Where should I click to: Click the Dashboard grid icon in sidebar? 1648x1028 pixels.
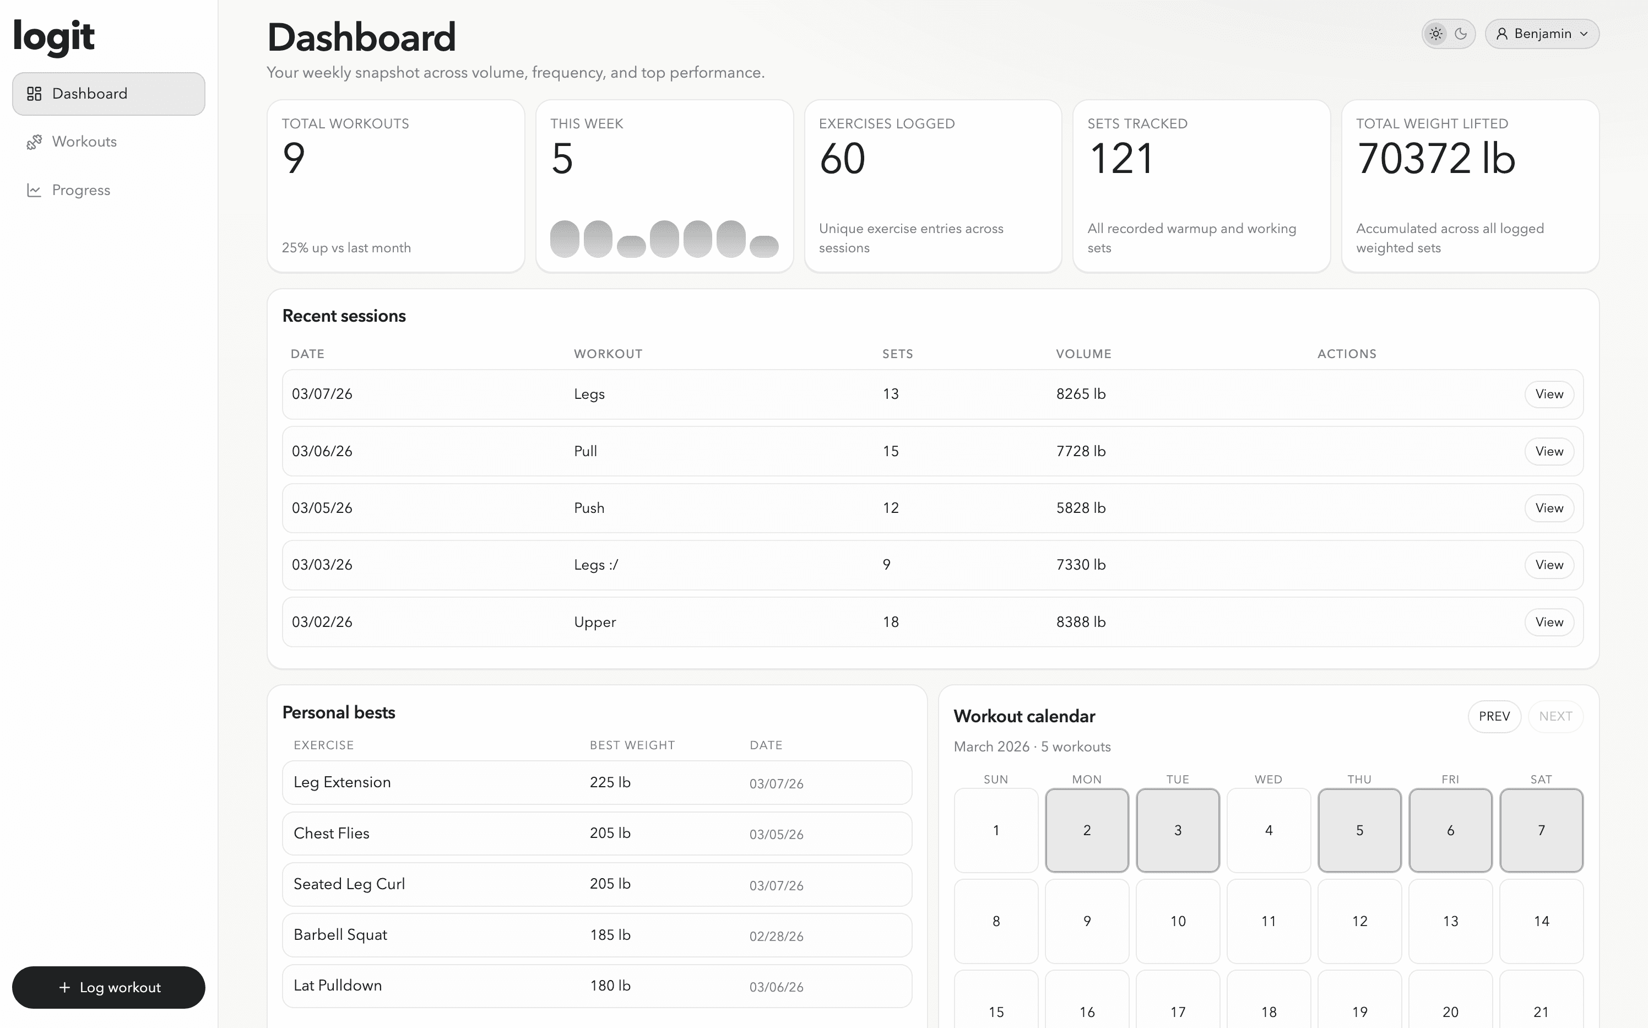(34, 94)
